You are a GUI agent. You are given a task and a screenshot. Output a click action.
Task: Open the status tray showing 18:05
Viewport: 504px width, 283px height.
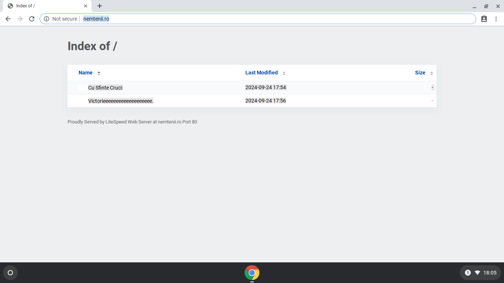pos(480,273)
